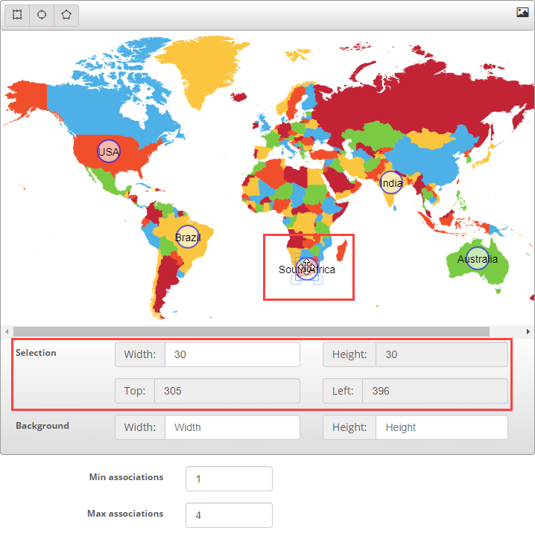Click the selected South Africa hotspot
The width and height of the screenshot is (535, 536).
tap(306, 269)
